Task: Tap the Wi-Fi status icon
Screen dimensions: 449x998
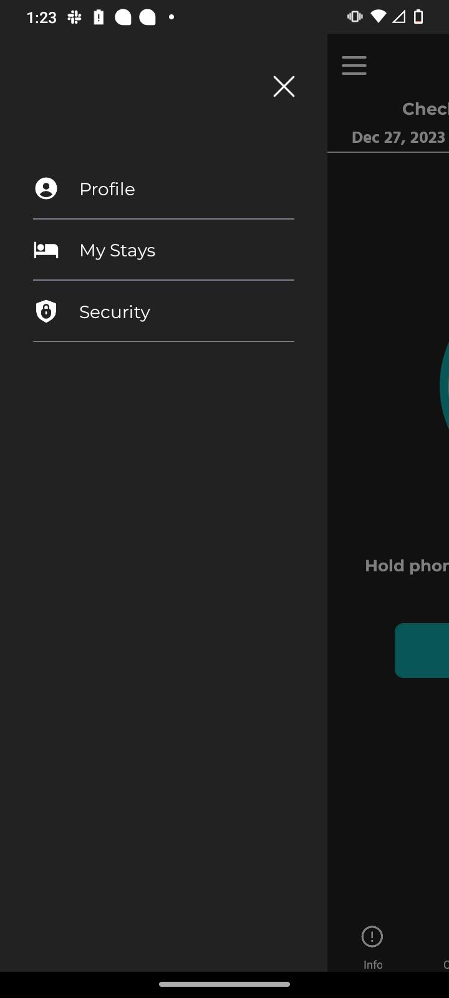Action: click(x=378, y=17)
